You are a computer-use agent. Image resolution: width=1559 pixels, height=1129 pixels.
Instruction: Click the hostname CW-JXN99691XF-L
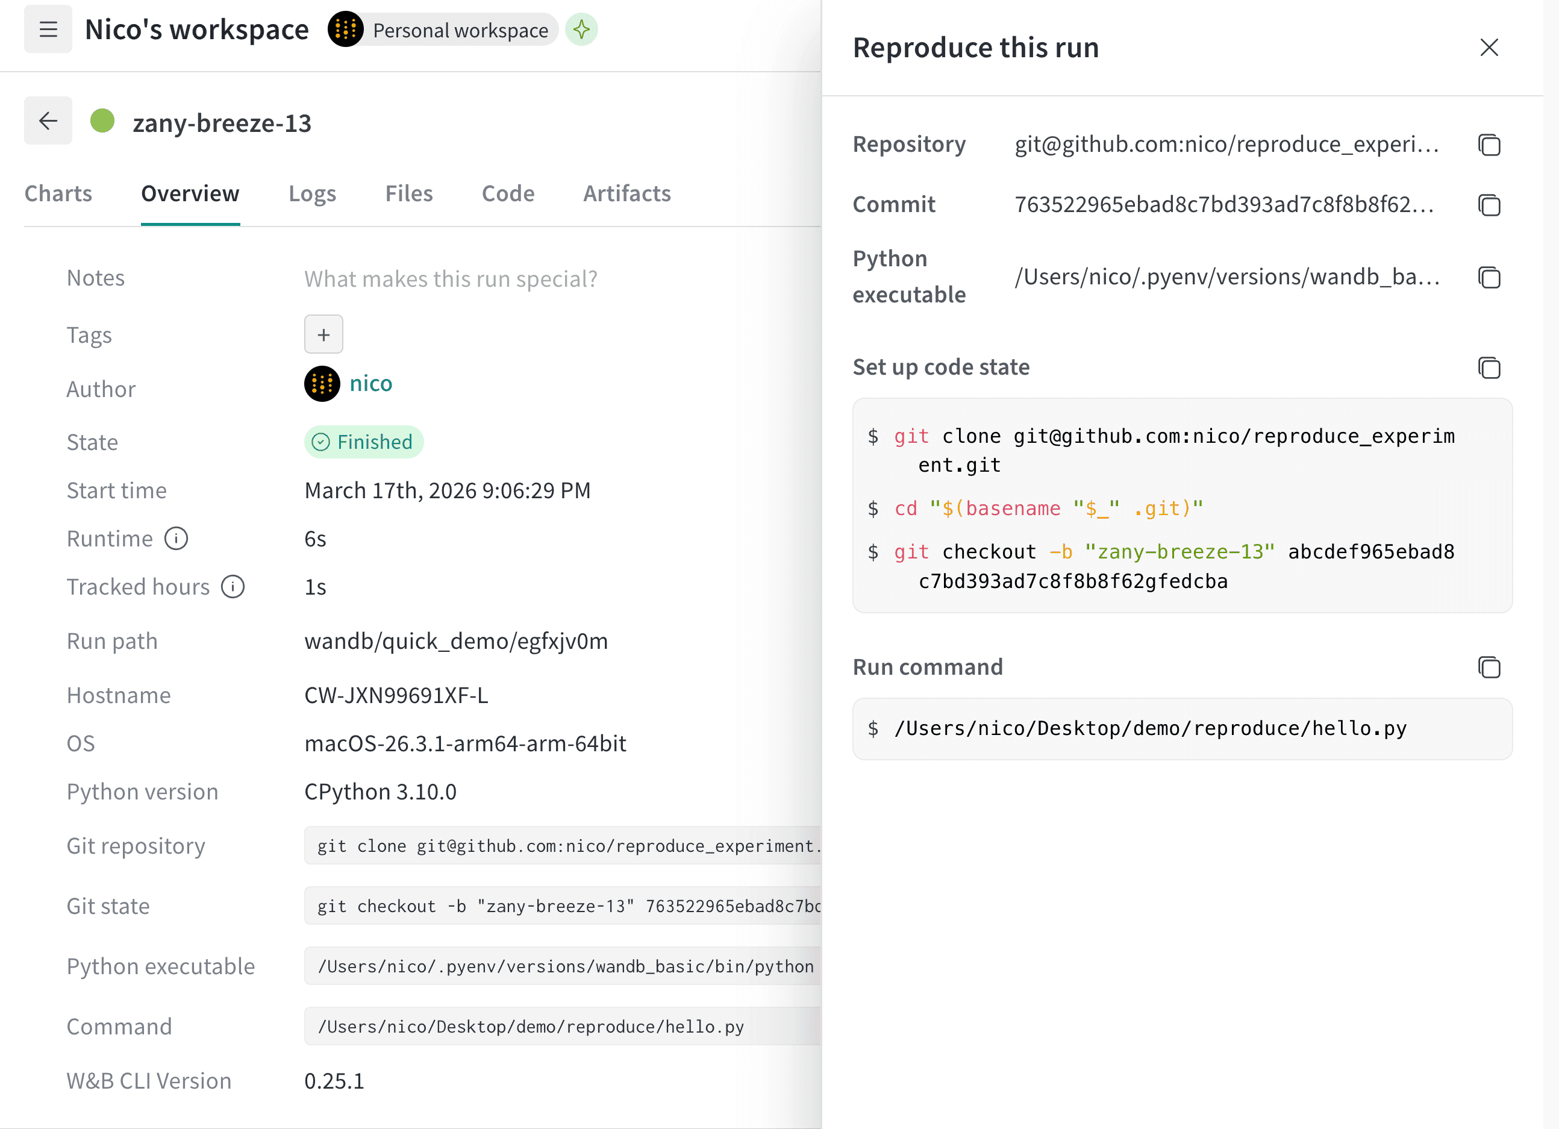(x=396, y=695)
